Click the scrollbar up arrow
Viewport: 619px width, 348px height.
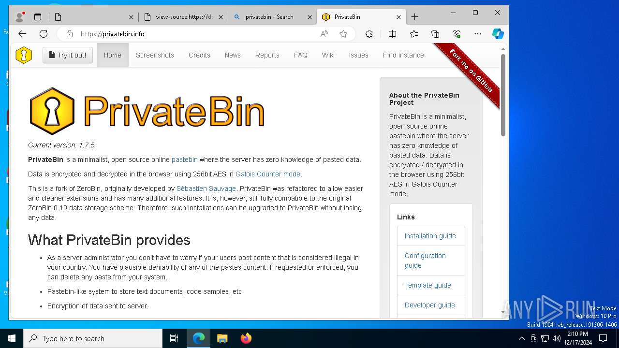pyautogui.click(x=503, y=49)
